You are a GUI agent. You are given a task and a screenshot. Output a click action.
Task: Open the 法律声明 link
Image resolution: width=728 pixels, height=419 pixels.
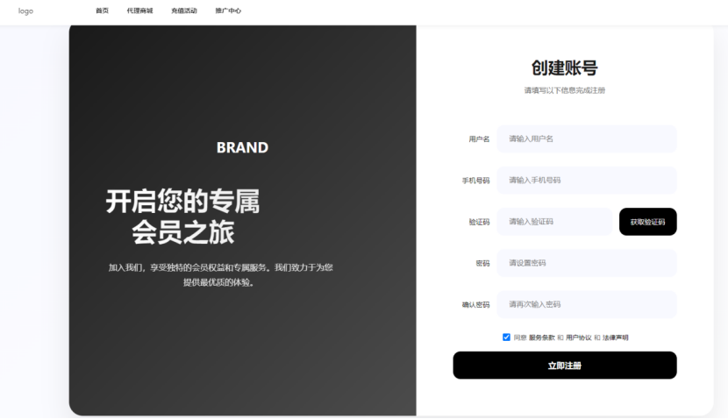point(616,337)
